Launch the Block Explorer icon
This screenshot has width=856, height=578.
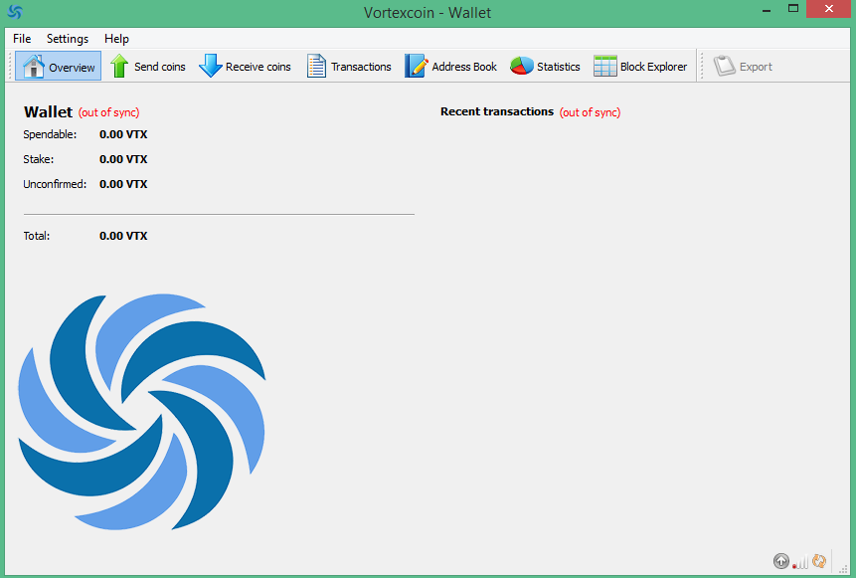coord(604,67)
